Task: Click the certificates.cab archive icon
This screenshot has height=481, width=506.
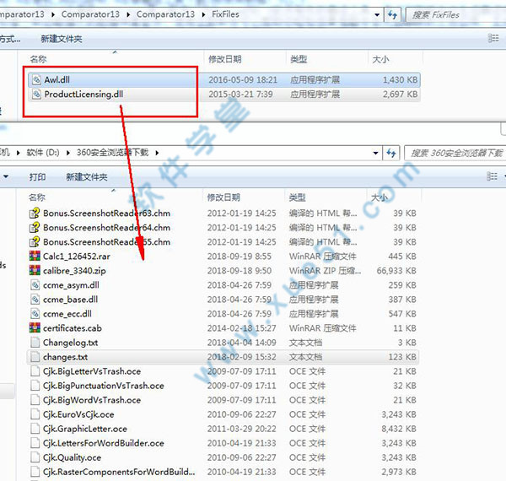Action: click(35, 327)
